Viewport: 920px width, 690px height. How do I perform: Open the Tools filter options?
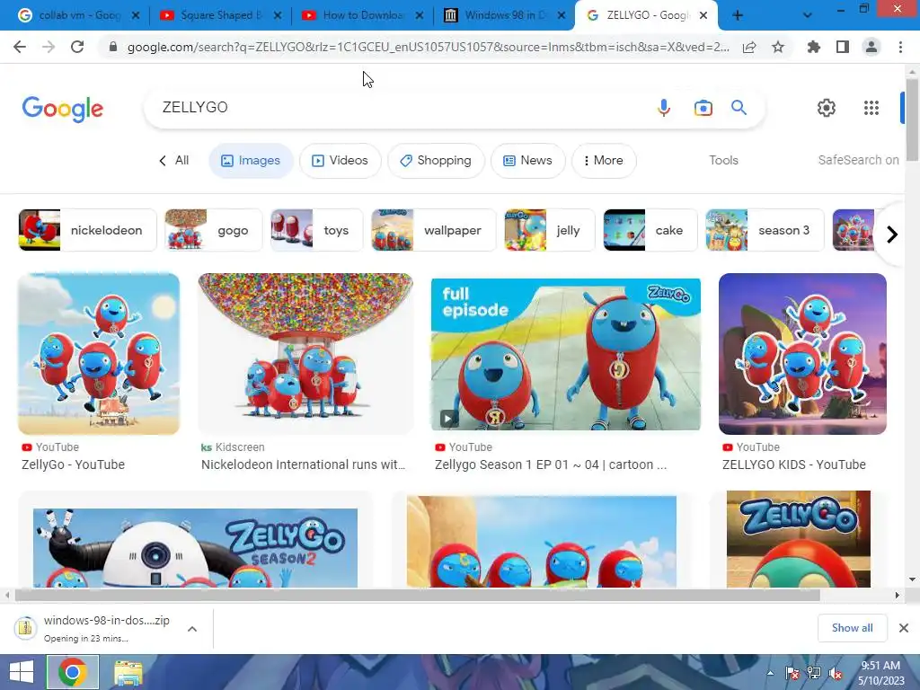click(x=723, y=160)
